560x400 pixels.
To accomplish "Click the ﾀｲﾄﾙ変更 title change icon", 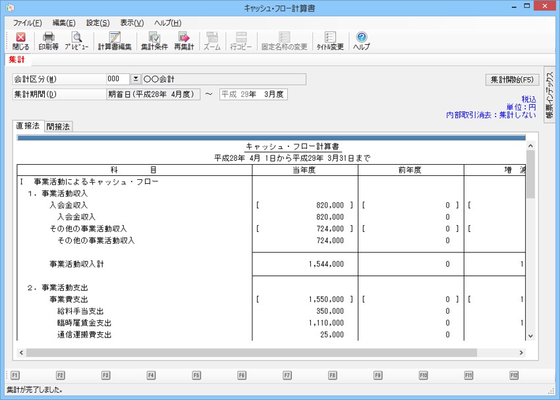I will click(330, 41).
